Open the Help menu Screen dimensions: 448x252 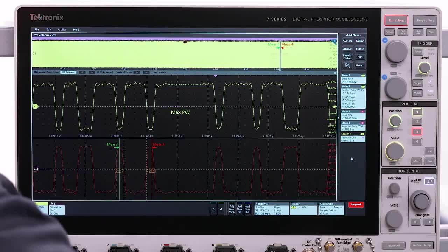click(76, 29)
